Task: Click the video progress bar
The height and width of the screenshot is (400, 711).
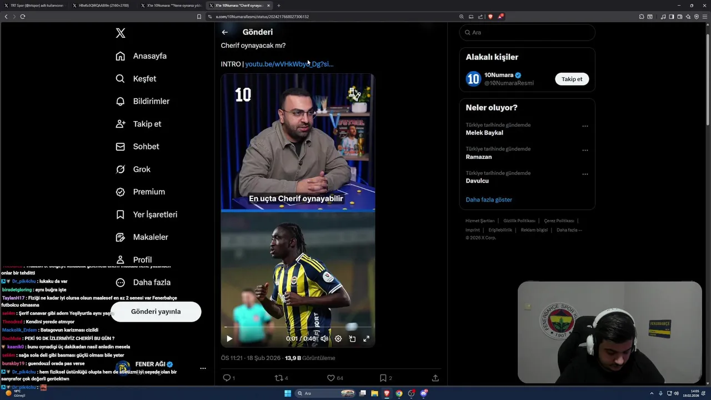Action: 298,327
